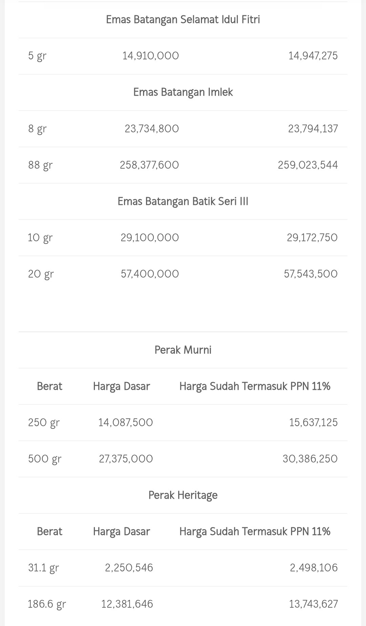Click the Emas Batangan Batik Seri III heading

(x=183, y=202)
